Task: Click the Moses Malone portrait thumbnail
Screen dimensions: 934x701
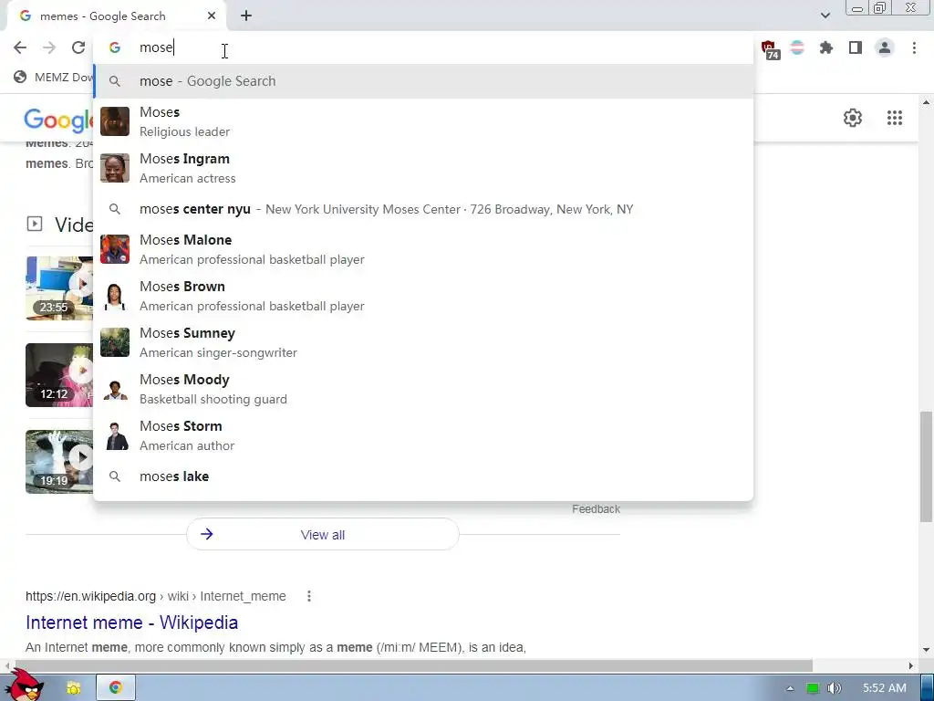Action: point(114,249)
